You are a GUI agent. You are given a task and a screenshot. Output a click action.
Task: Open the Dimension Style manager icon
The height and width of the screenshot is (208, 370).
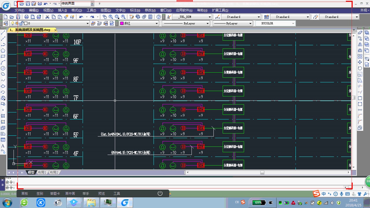tap(218, 17)
